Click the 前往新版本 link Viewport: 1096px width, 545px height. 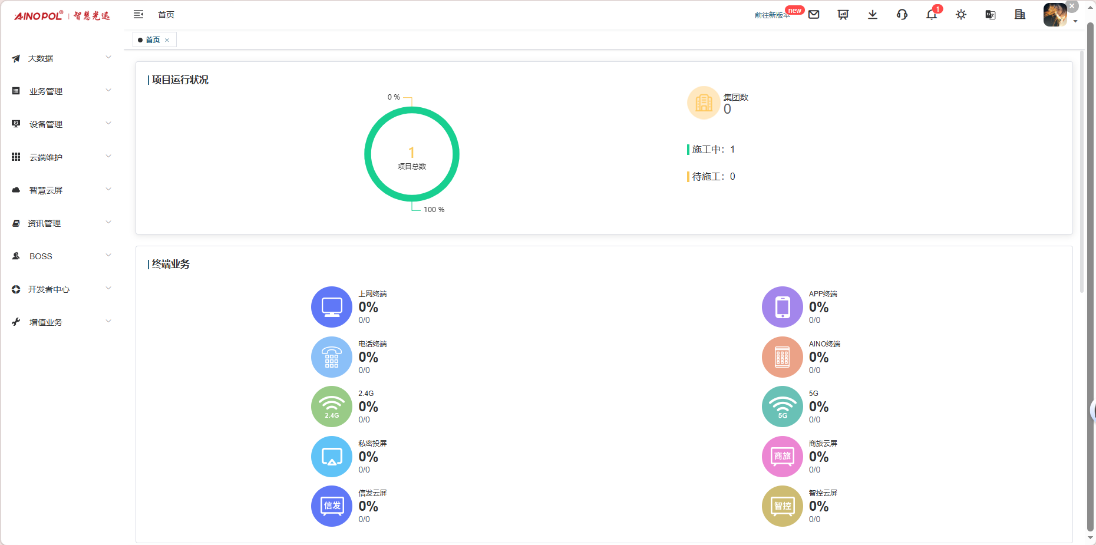click(x=772, y=15)
